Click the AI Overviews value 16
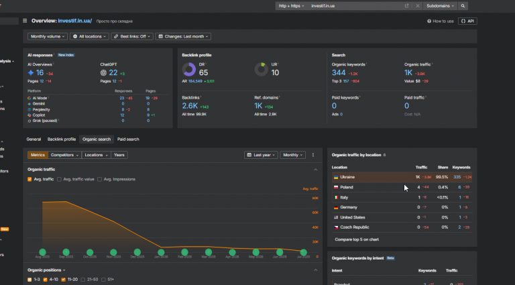 40,73
